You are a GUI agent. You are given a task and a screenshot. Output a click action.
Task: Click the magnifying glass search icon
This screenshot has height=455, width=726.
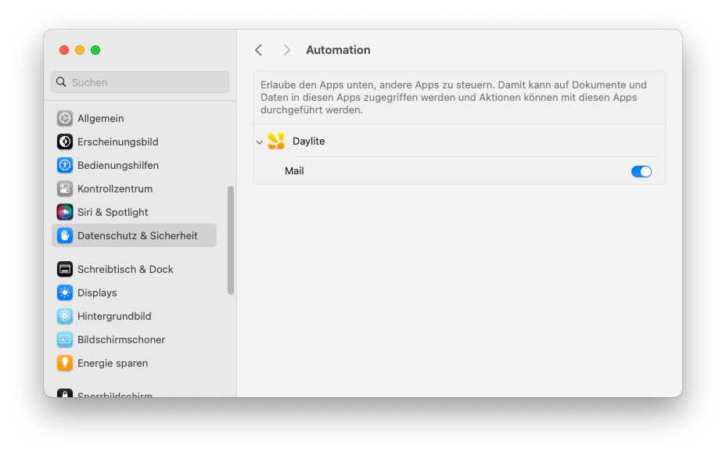click(61, 82)
